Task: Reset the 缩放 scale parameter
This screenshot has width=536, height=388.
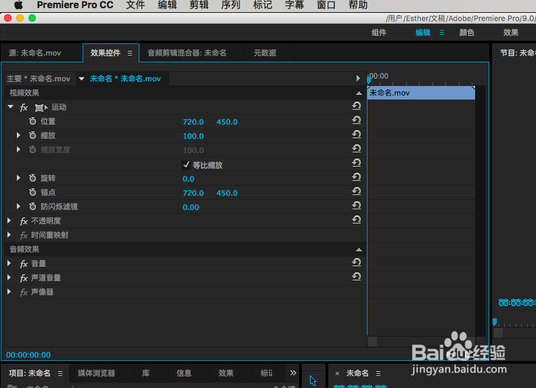Action: tap(357, 135)
